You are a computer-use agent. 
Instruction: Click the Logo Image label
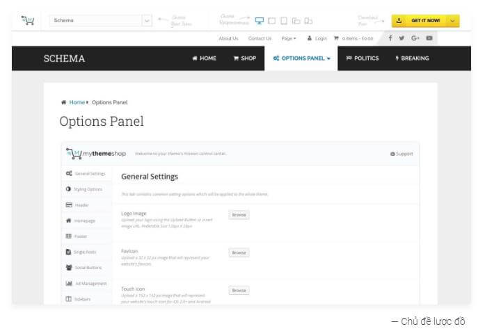[134, 214]
